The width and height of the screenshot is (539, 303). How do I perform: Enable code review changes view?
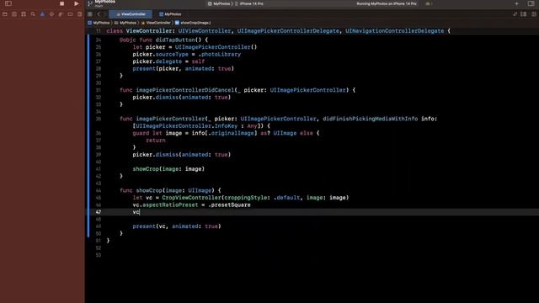click(x=515, y=14)
